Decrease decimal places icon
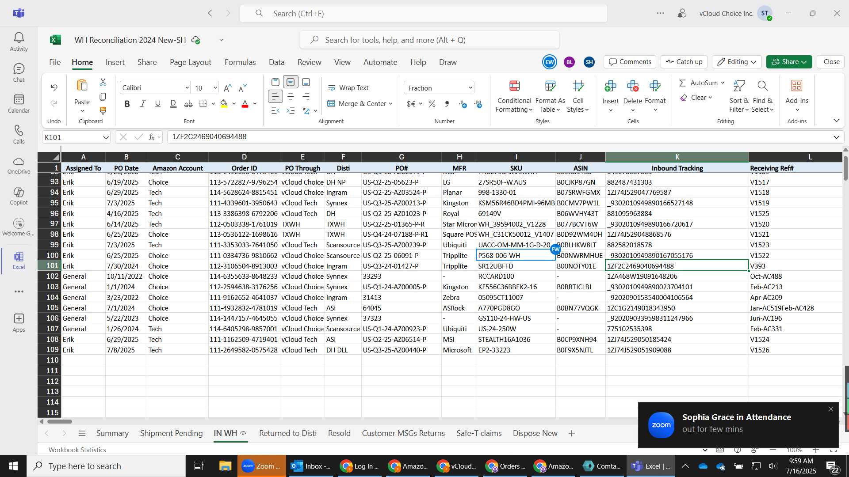Viewport: 849px width, 477px height. tap(478, 104)
